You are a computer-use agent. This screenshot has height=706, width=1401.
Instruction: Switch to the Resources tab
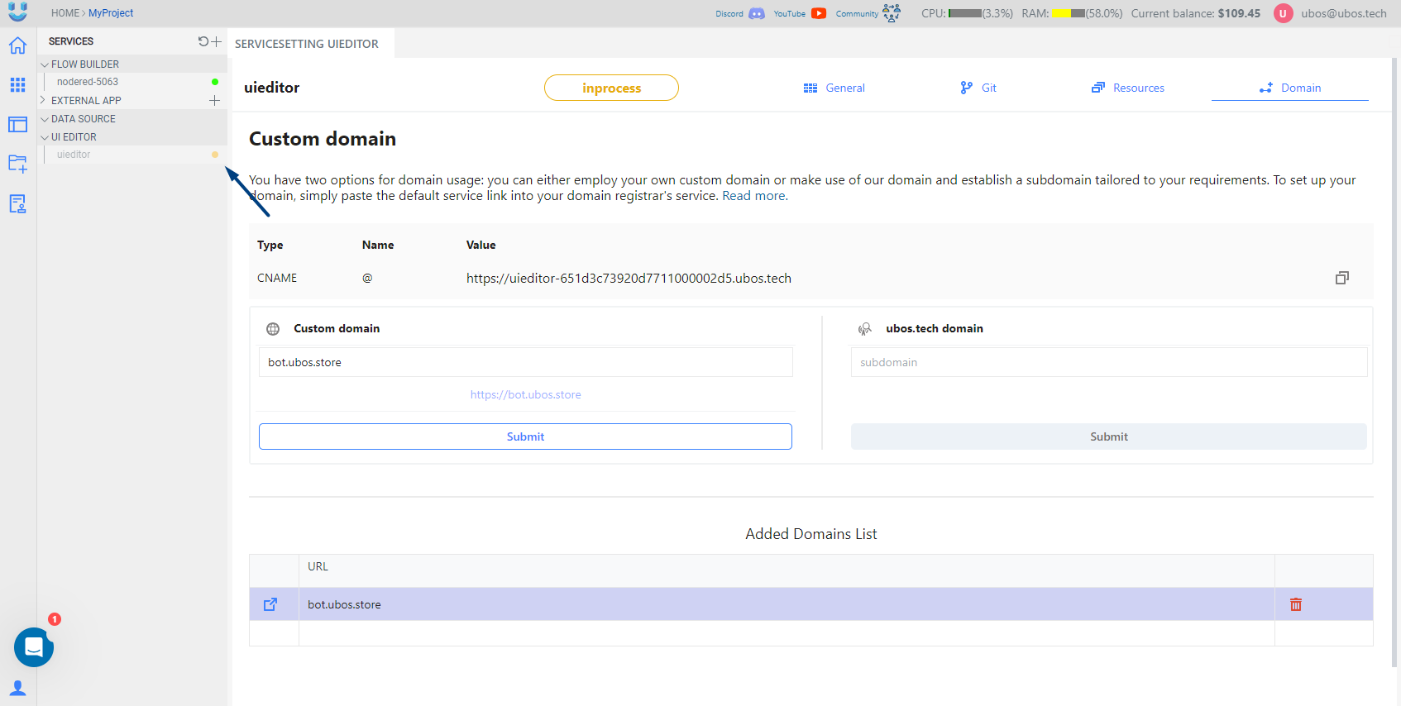pyautogui.click(x=1128, y=88)
